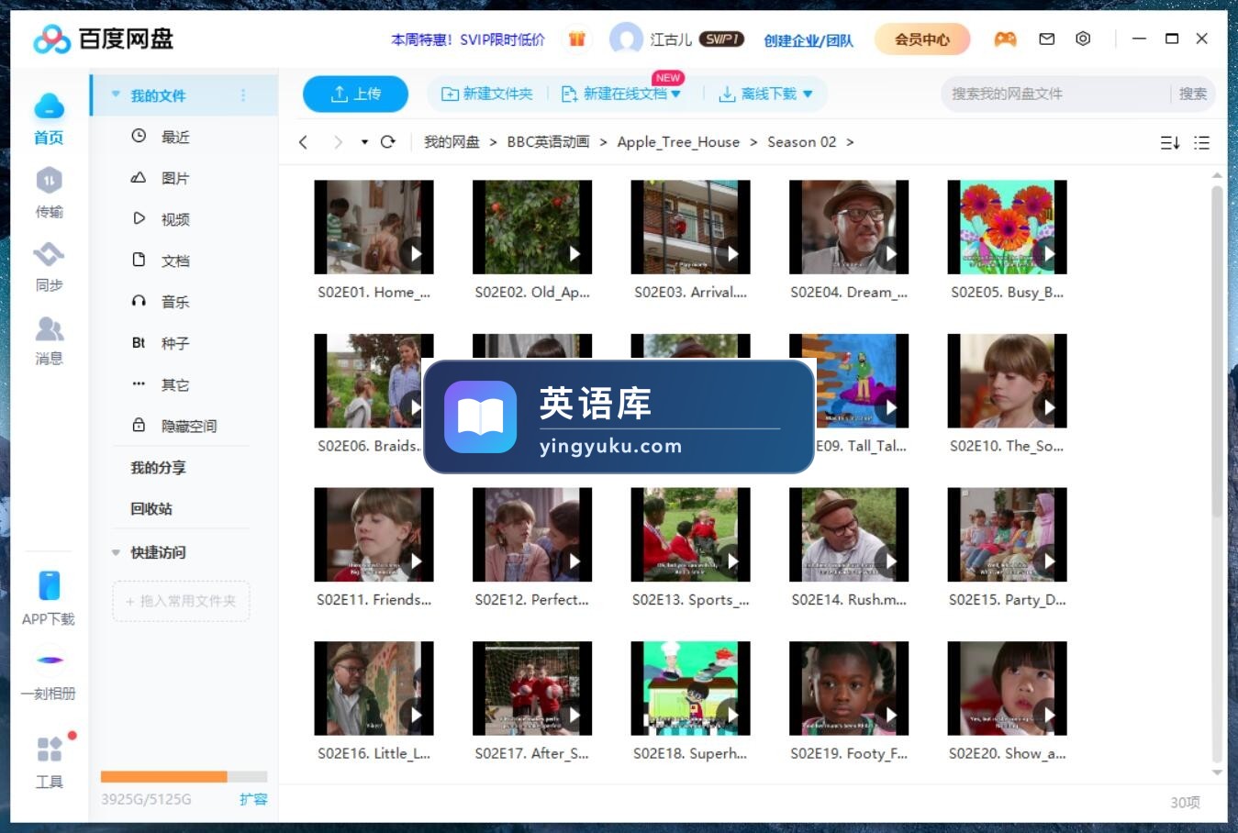1238x833 pixels.
Task: Click the BBC英语动画 breadcrumb
Action: [x=548, y=142]
